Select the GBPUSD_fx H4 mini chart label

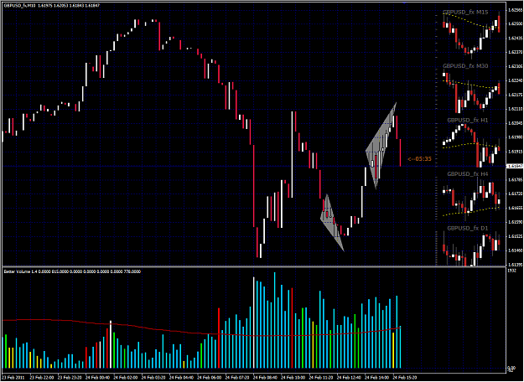coord(468,174)
